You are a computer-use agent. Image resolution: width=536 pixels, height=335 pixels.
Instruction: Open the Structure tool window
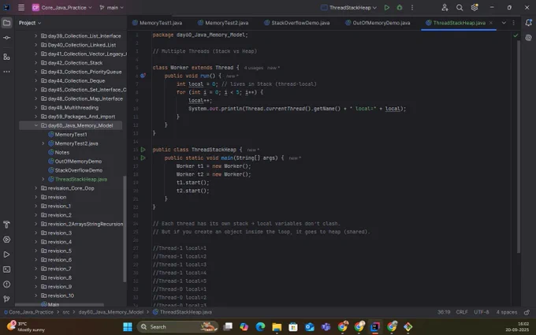(6, 57)
